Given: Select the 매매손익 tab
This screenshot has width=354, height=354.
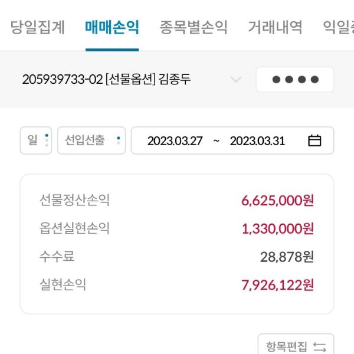Looking at the screenshot, I should (x=112, y=27).
